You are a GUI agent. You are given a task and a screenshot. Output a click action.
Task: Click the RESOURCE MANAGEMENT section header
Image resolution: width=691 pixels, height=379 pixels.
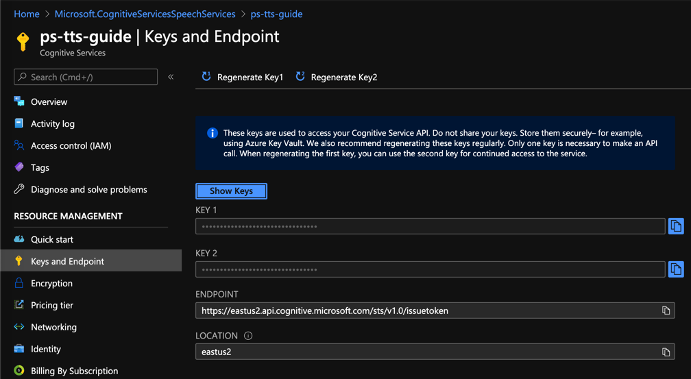(69, 217)
